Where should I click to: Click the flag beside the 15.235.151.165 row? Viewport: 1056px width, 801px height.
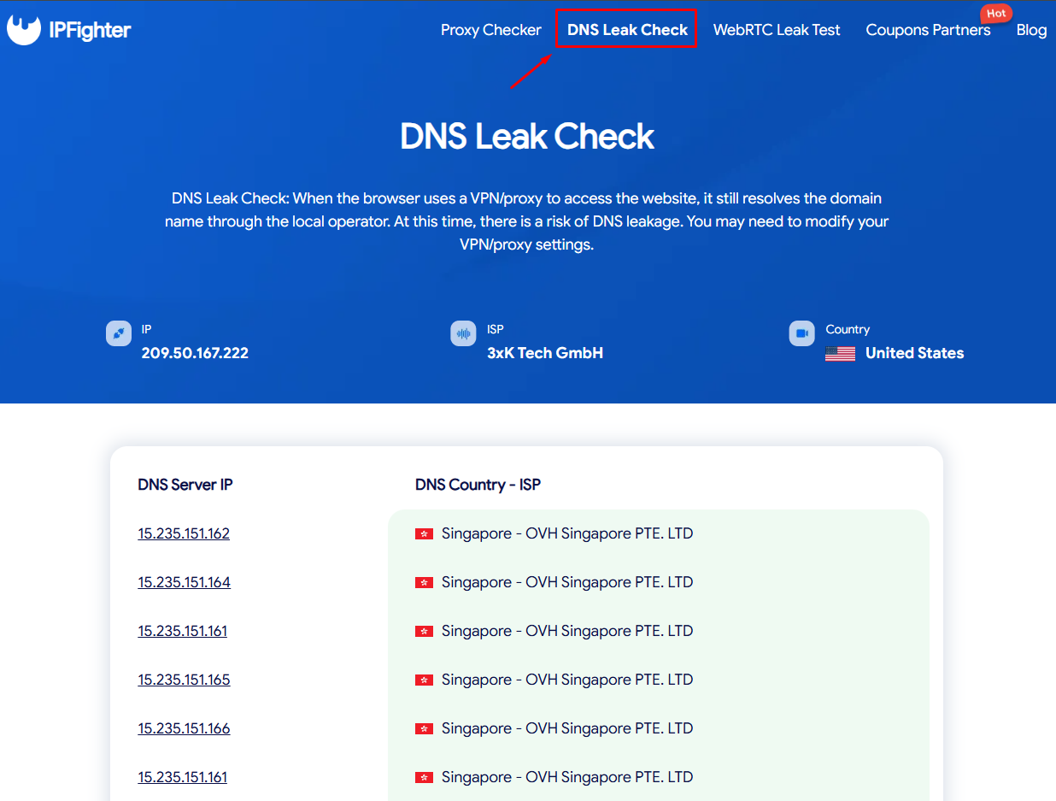(x=424, y=680)
